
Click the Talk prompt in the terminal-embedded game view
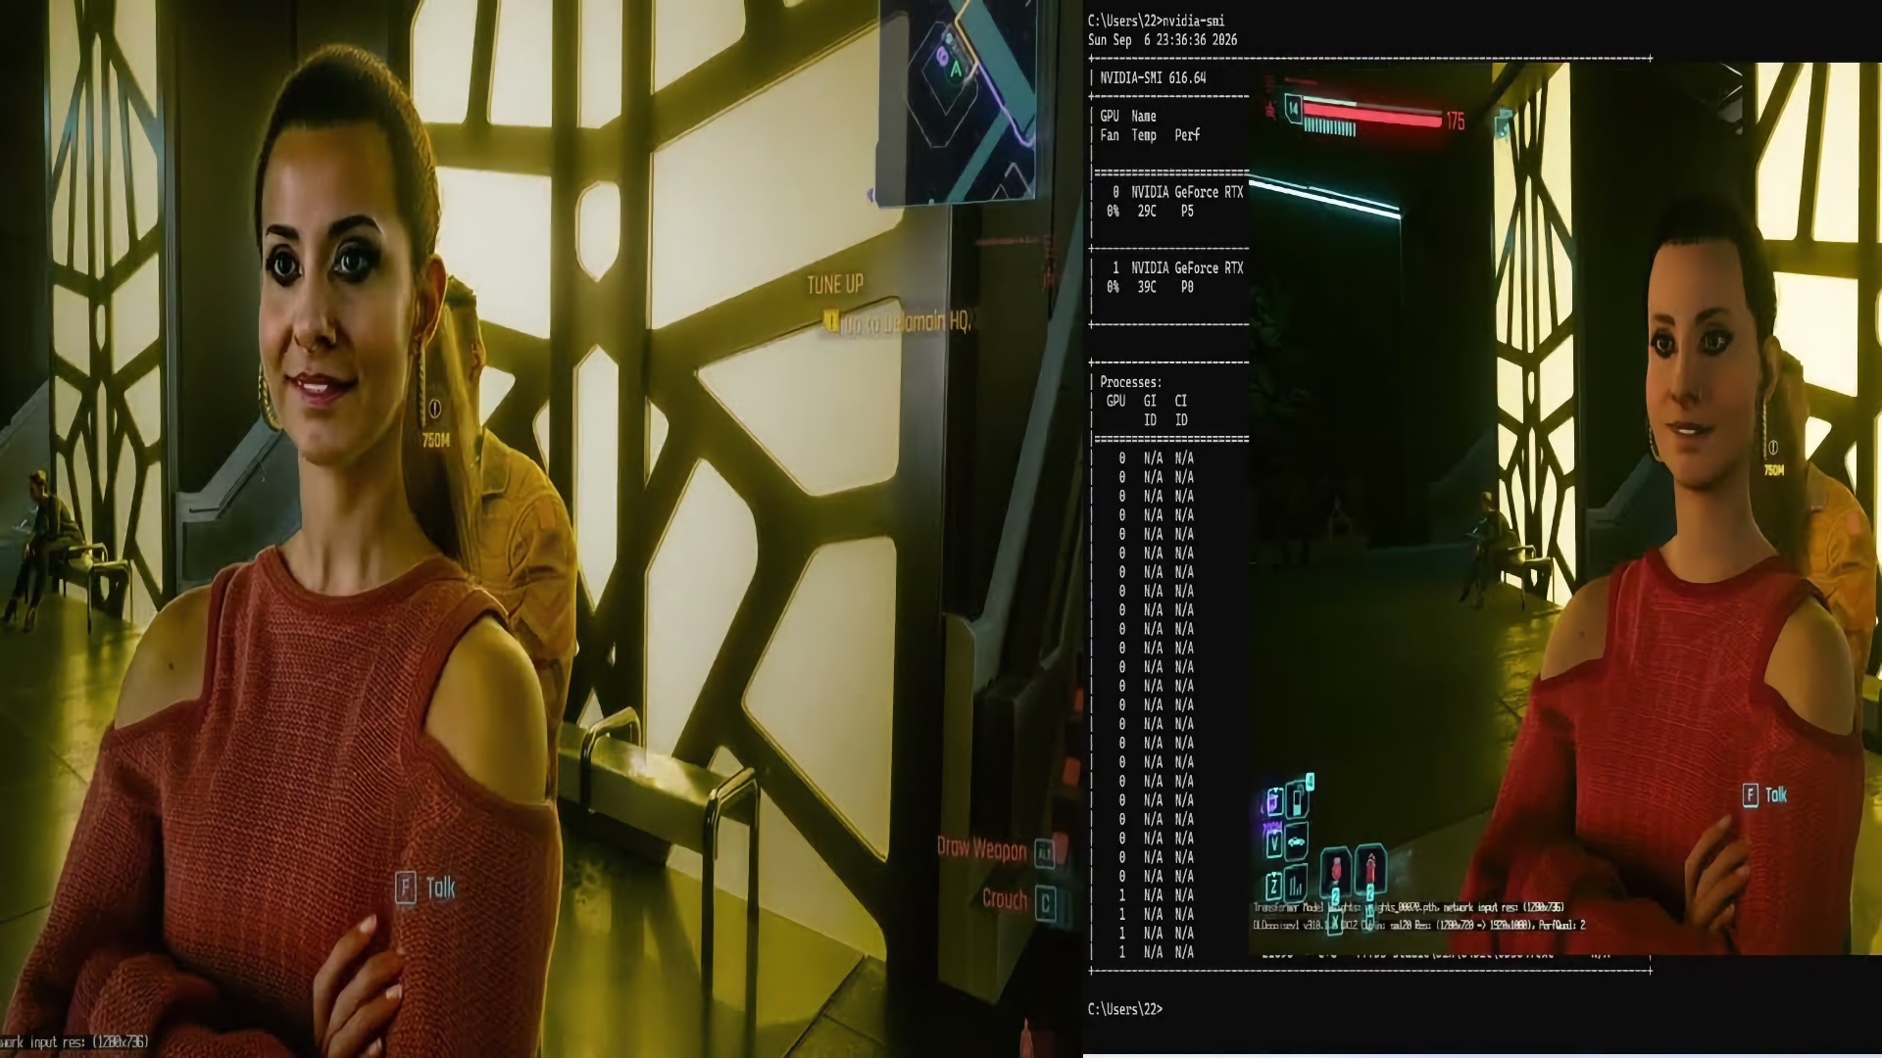pos(1775,795)
